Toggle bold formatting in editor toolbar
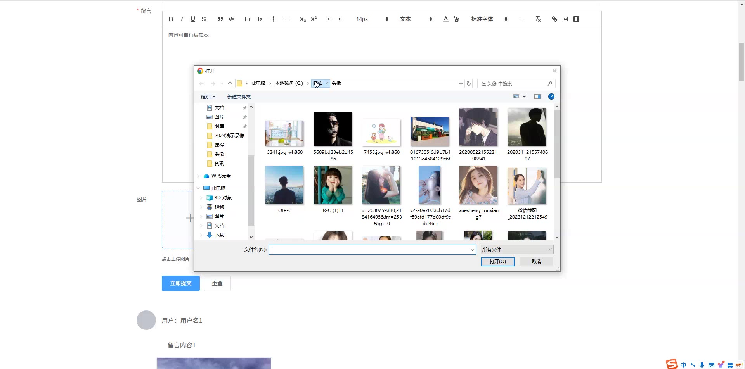This screenshot has height=369, width=745. coord(171,19)
